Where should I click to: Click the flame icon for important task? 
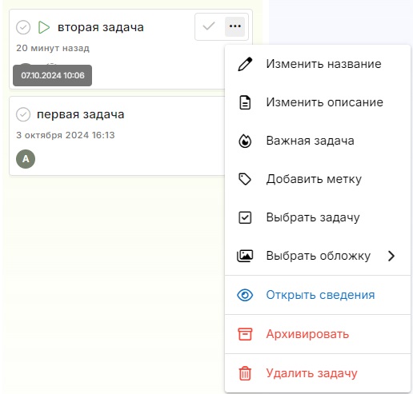coord(245,141)
